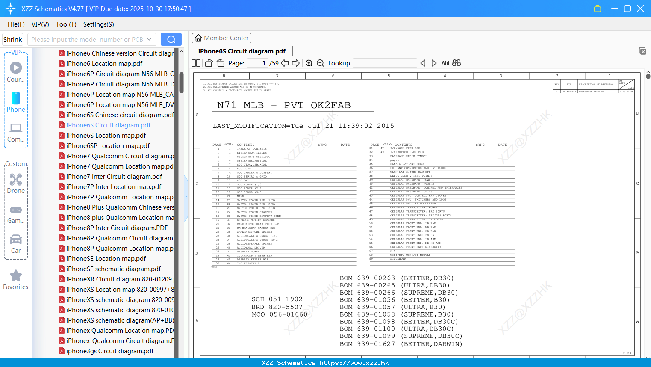The image size is (651, 367).
Task: Go to next page arrow
Action: point(296,63)
